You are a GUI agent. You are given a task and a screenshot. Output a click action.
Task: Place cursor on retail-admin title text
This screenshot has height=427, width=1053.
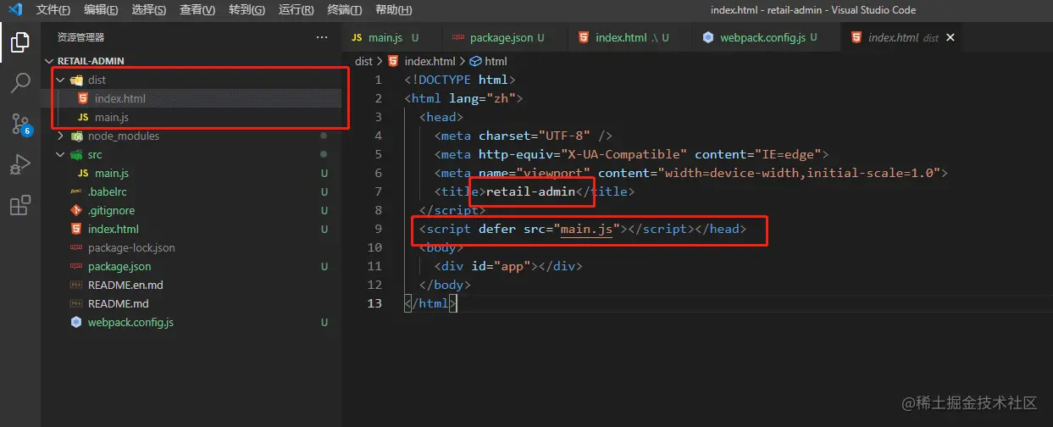(x=530, y=191)
